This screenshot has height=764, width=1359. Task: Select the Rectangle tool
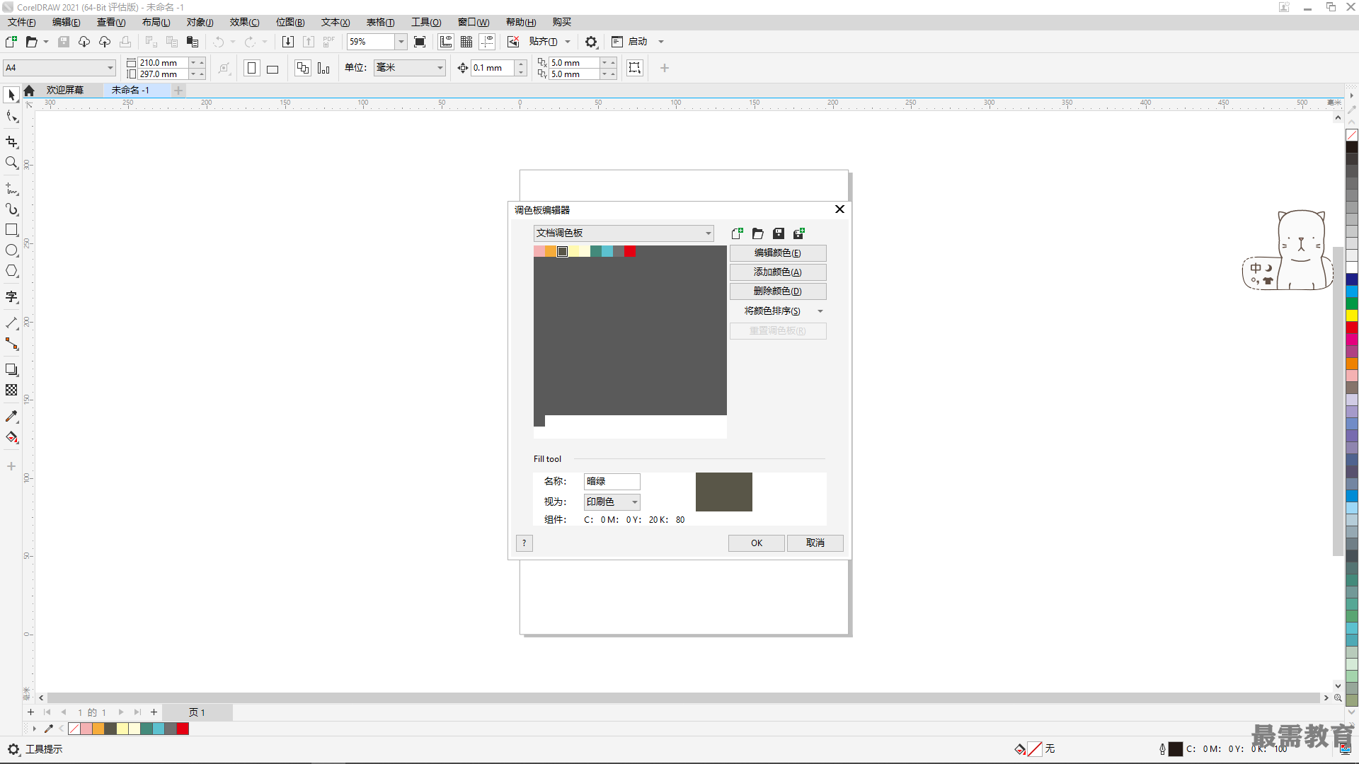[11, 230]
